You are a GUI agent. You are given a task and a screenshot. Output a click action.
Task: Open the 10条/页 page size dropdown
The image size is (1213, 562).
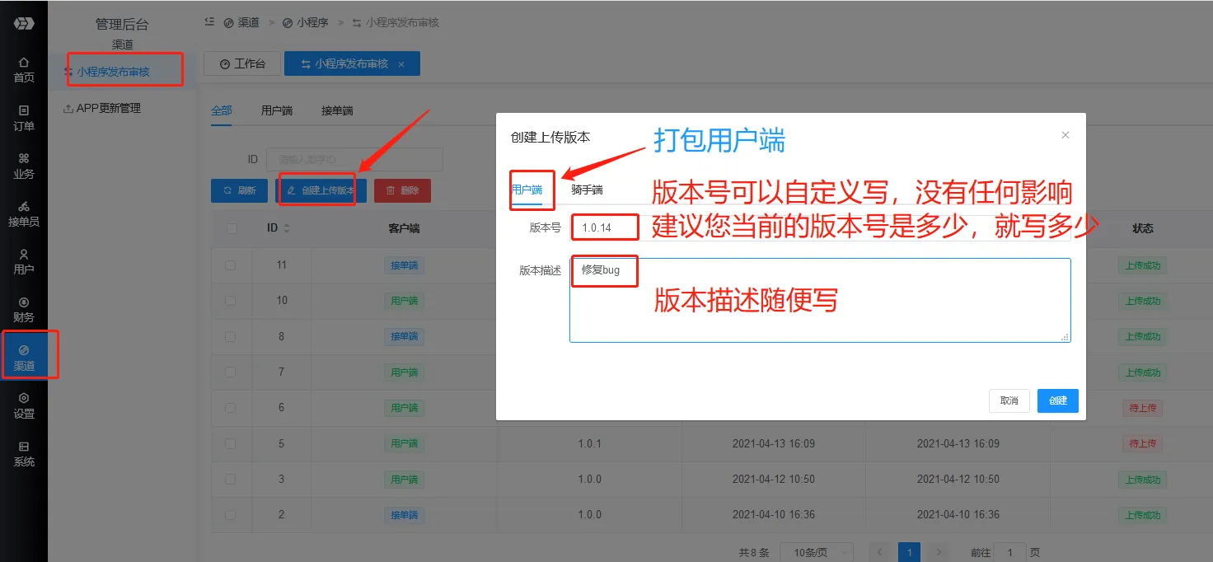click(x=815, y=552)
